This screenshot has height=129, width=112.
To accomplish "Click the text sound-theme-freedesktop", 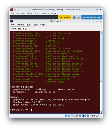I will (61, 77).
